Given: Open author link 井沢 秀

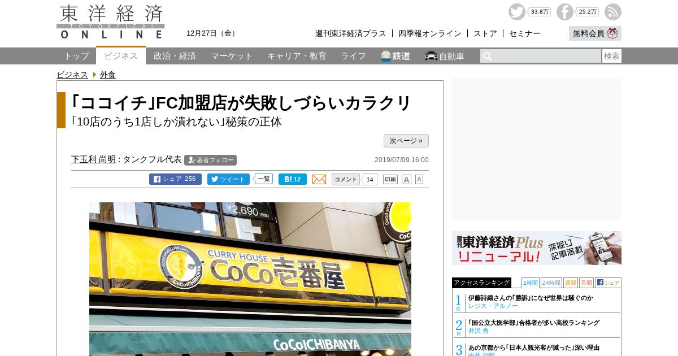Looking at the screenshot, I should pos(479,331).
